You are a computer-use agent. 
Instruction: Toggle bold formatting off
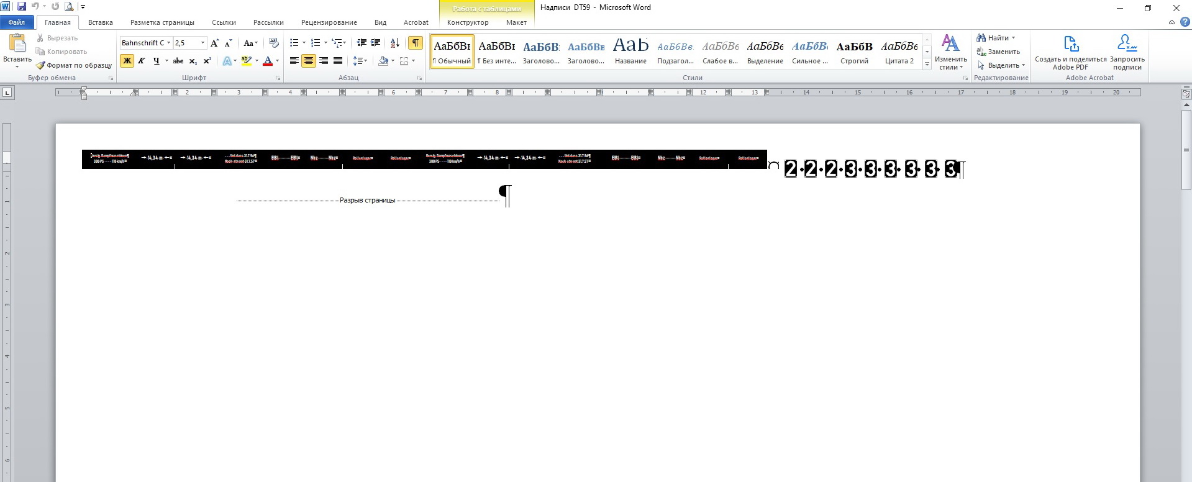click(127, 61)
